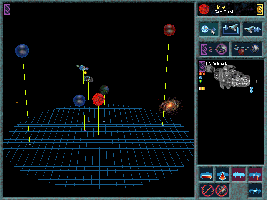Toggle the hide-ships crossed-out icon
The height and width of the screenshot is (200, 267).
[x=208, y=190]
